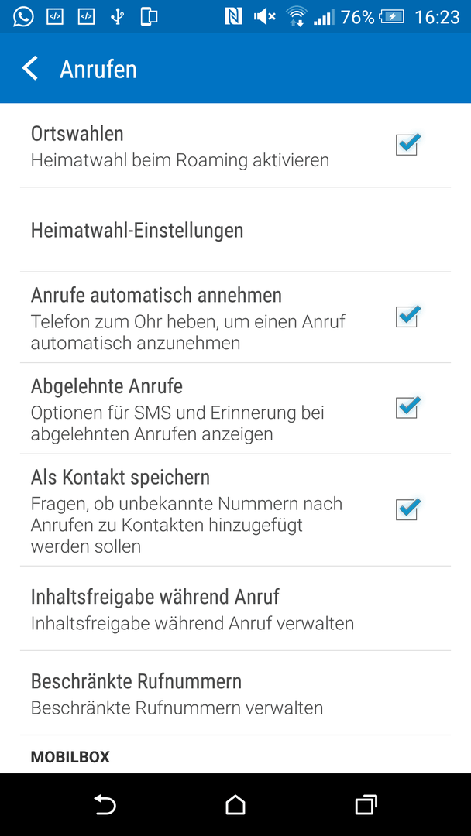Viewport: 471px width, 836px height.
Task: Tap the Android back navigation button
Action: pos(105,804)
